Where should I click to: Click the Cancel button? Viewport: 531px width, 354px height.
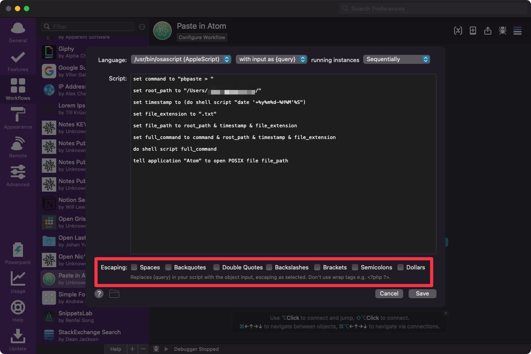[x=389, y=294]
